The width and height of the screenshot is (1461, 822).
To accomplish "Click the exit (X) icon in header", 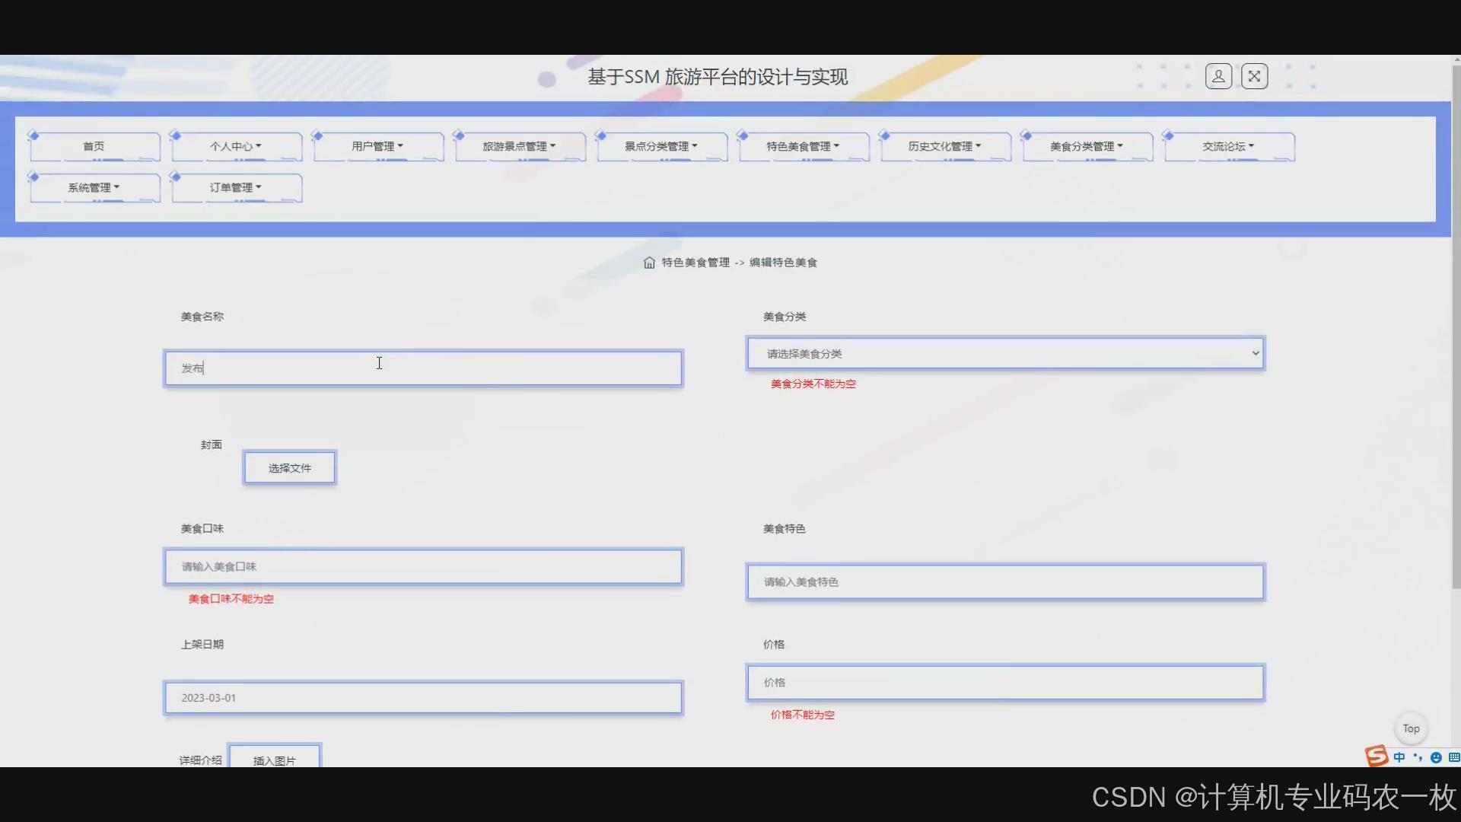I will tap(1254, 76).
